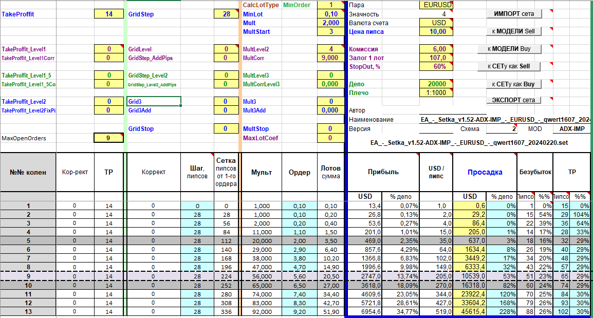Select the MinLot value cell 0,10
Screen dimensions: 593x318
331,14
